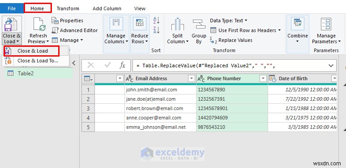
Task: Switch to the Add Column tab
Action: (107, 8)
